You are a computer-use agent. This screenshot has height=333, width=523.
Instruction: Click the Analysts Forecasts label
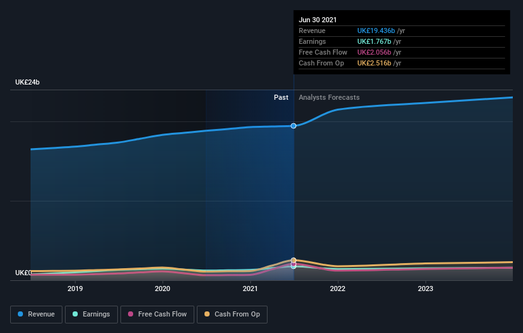pyautogui.click(x=329, y=97)
